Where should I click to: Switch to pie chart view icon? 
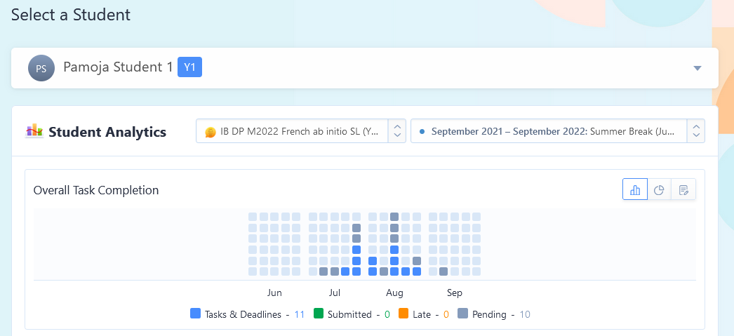coord(659,189)
